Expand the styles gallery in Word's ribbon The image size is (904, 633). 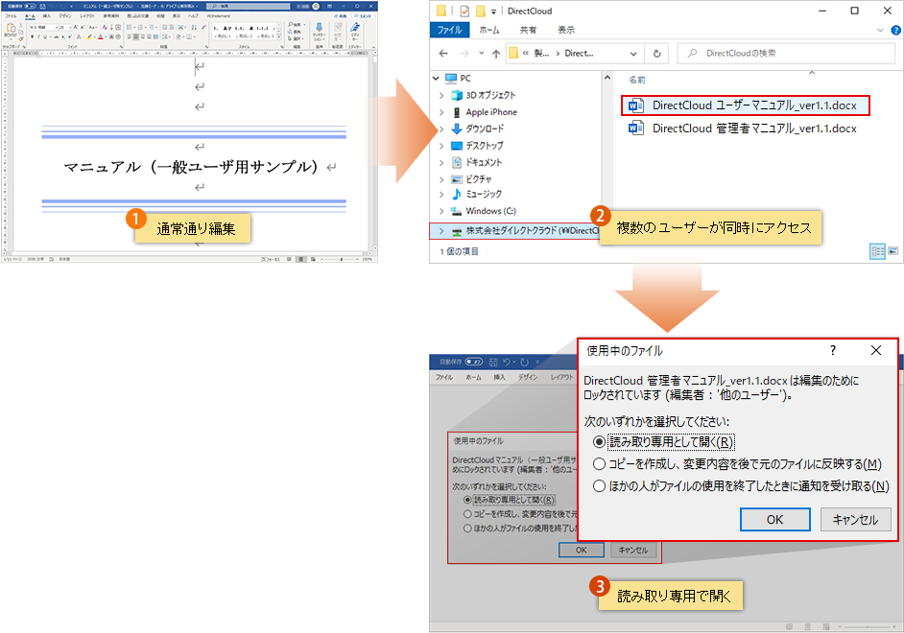coord(279,36)
